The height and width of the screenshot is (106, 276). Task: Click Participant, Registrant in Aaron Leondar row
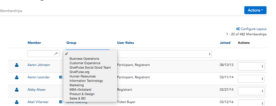pos(134,77)
